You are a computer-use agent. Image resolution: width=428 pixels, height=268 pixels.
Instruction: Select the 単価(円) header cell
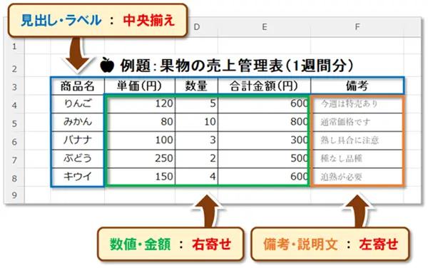(x=140, y=86)
